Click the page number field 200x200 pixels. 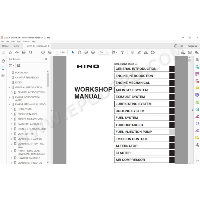pyautogui.click(x=57, y=52)
